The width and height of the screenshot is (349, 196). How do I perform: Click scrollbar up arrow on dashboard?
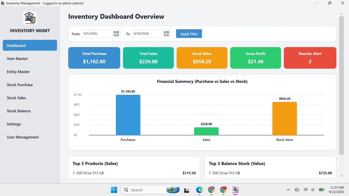pyautogui.click(x=341, y=14)
